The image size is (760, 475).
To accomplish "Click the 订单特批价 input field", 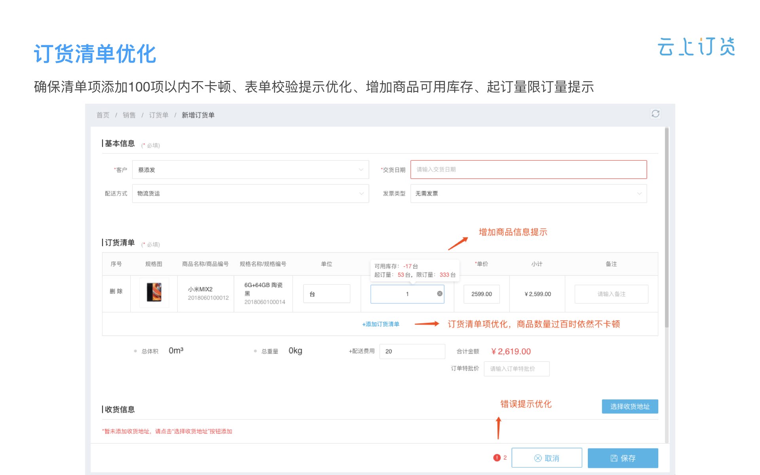I will [517, 369].
